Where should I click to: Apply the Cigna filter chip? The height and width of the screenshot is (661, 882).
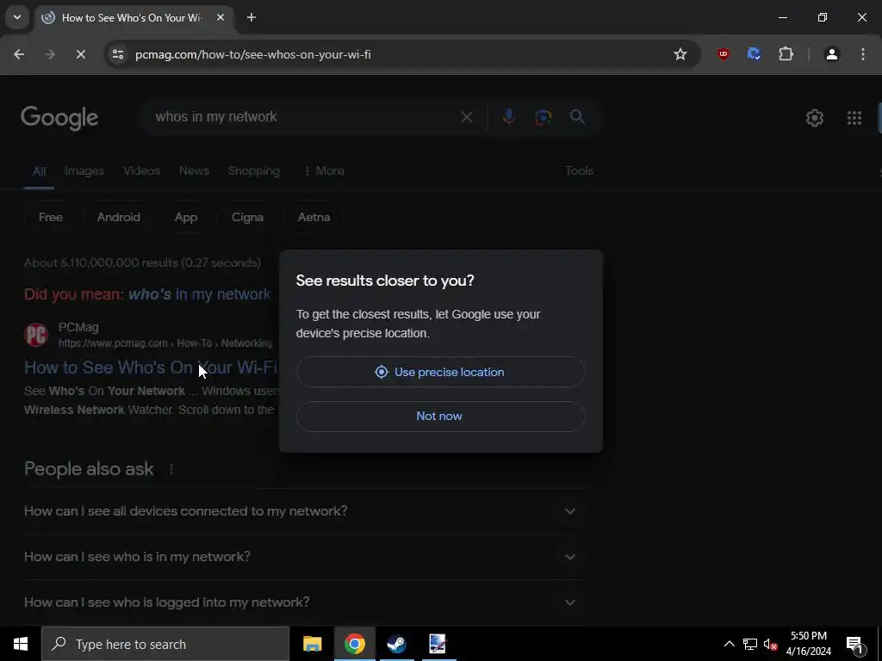(247, 217)
